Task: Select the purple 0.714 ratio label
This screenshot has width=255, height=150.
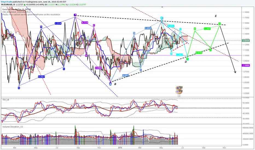Action: point(85,23)
